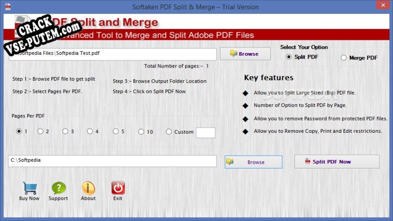
Task: Choose 4 pages per PDF
Action: click(x=90, y=131)
